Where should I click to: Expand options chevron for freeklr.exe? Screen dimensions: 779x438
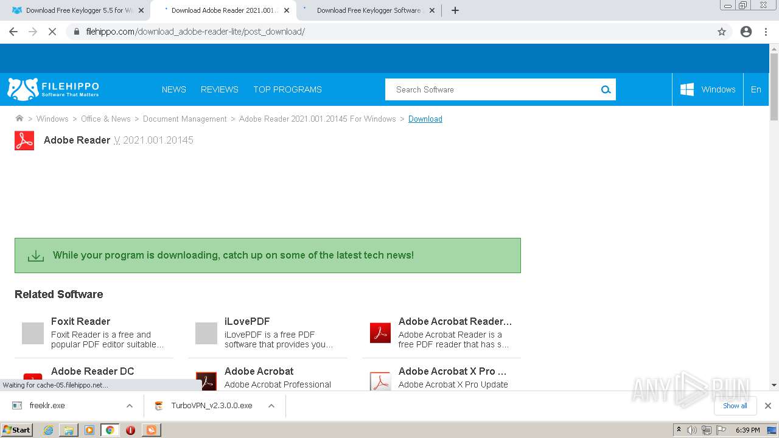(x=130, y=406)
